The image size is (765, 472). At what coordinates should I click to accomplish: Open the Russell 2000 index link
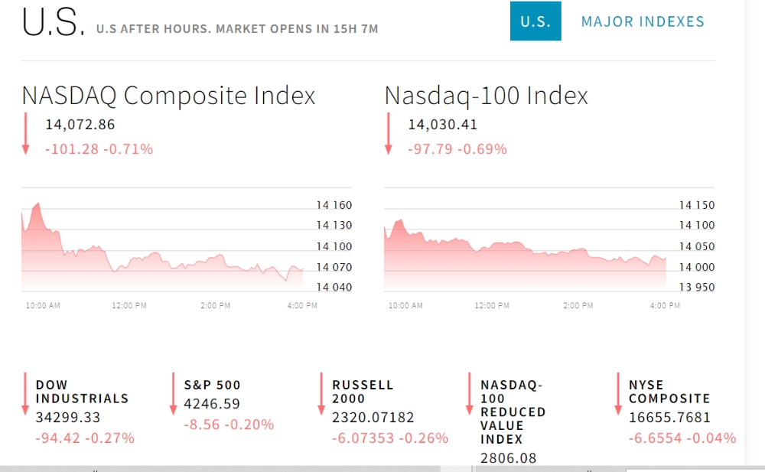click(x=363, y=392)
